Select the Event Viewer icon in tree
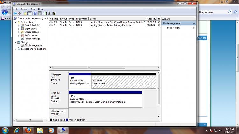 click(x=22, y=29)
